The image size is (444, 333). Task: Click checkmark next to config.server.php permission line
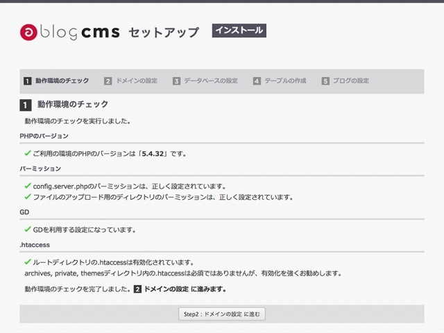click(x=28, y=186)
